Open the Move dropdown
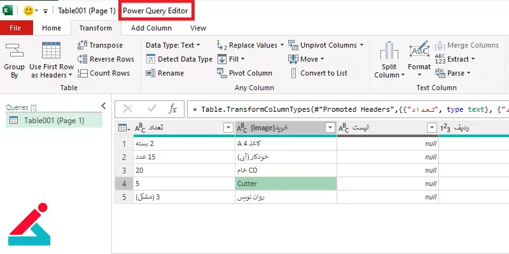509x254 pixels. [306, 59]
